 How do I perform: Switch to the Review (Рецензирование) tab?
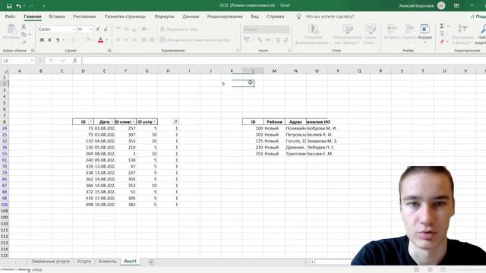click(x=225, y=17)
